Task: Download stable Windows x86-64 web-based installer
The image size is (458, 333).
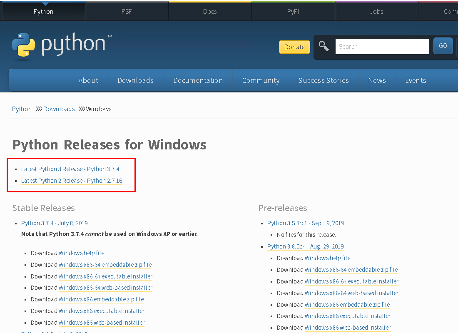Action: click(x=105, y=288)
